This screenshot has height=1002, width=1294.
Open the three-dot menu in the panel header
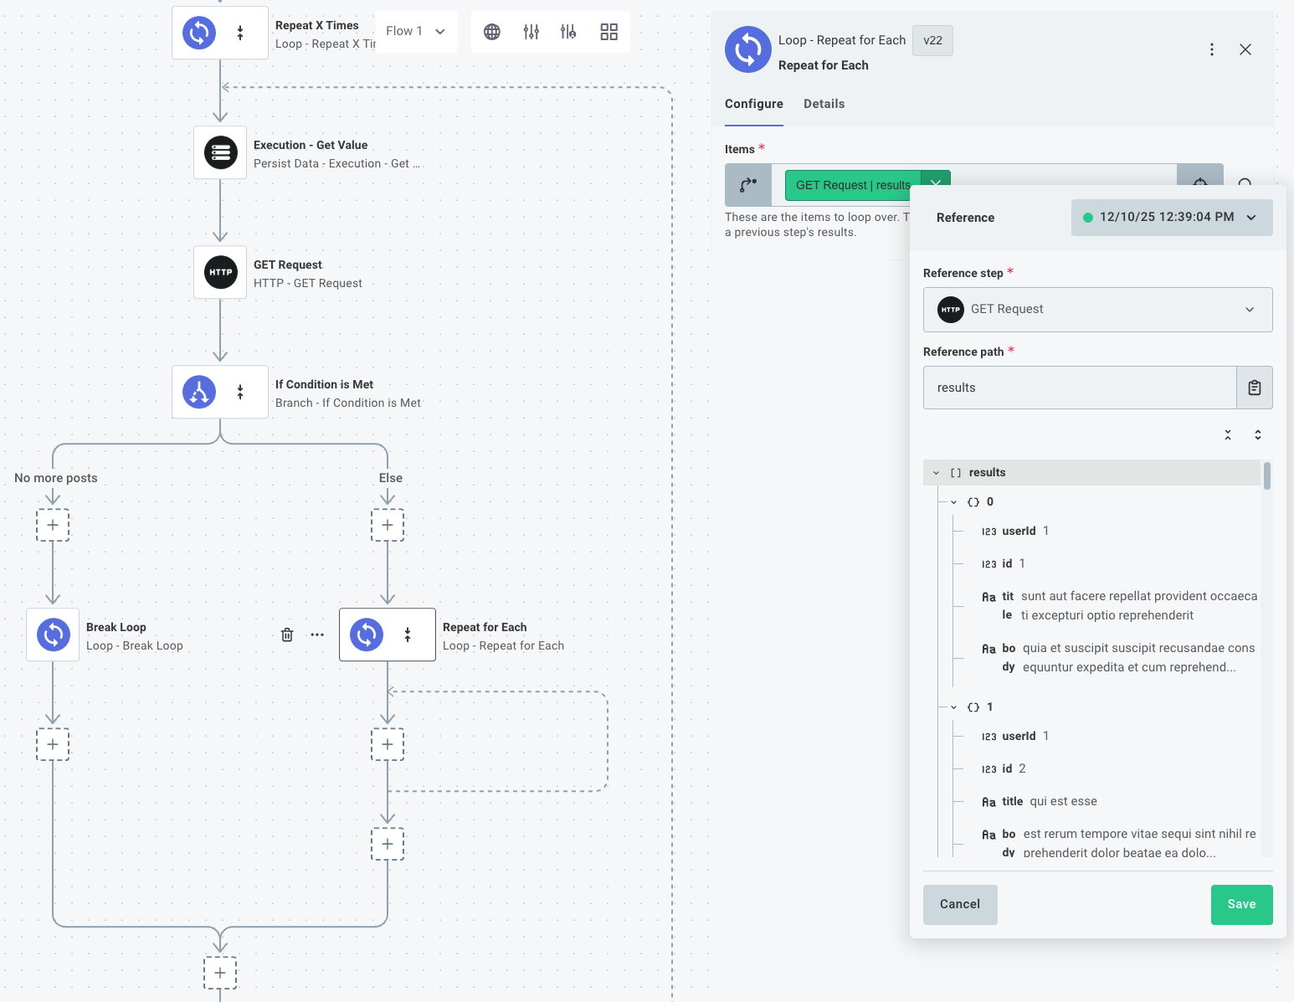click(x=1212, y=49)
